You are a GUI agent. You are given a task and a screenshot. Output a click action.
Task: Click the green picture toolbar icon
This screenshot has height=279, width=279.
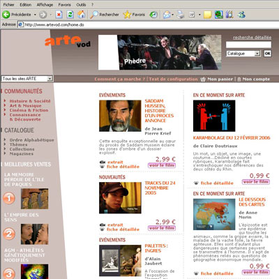(219, 15)
